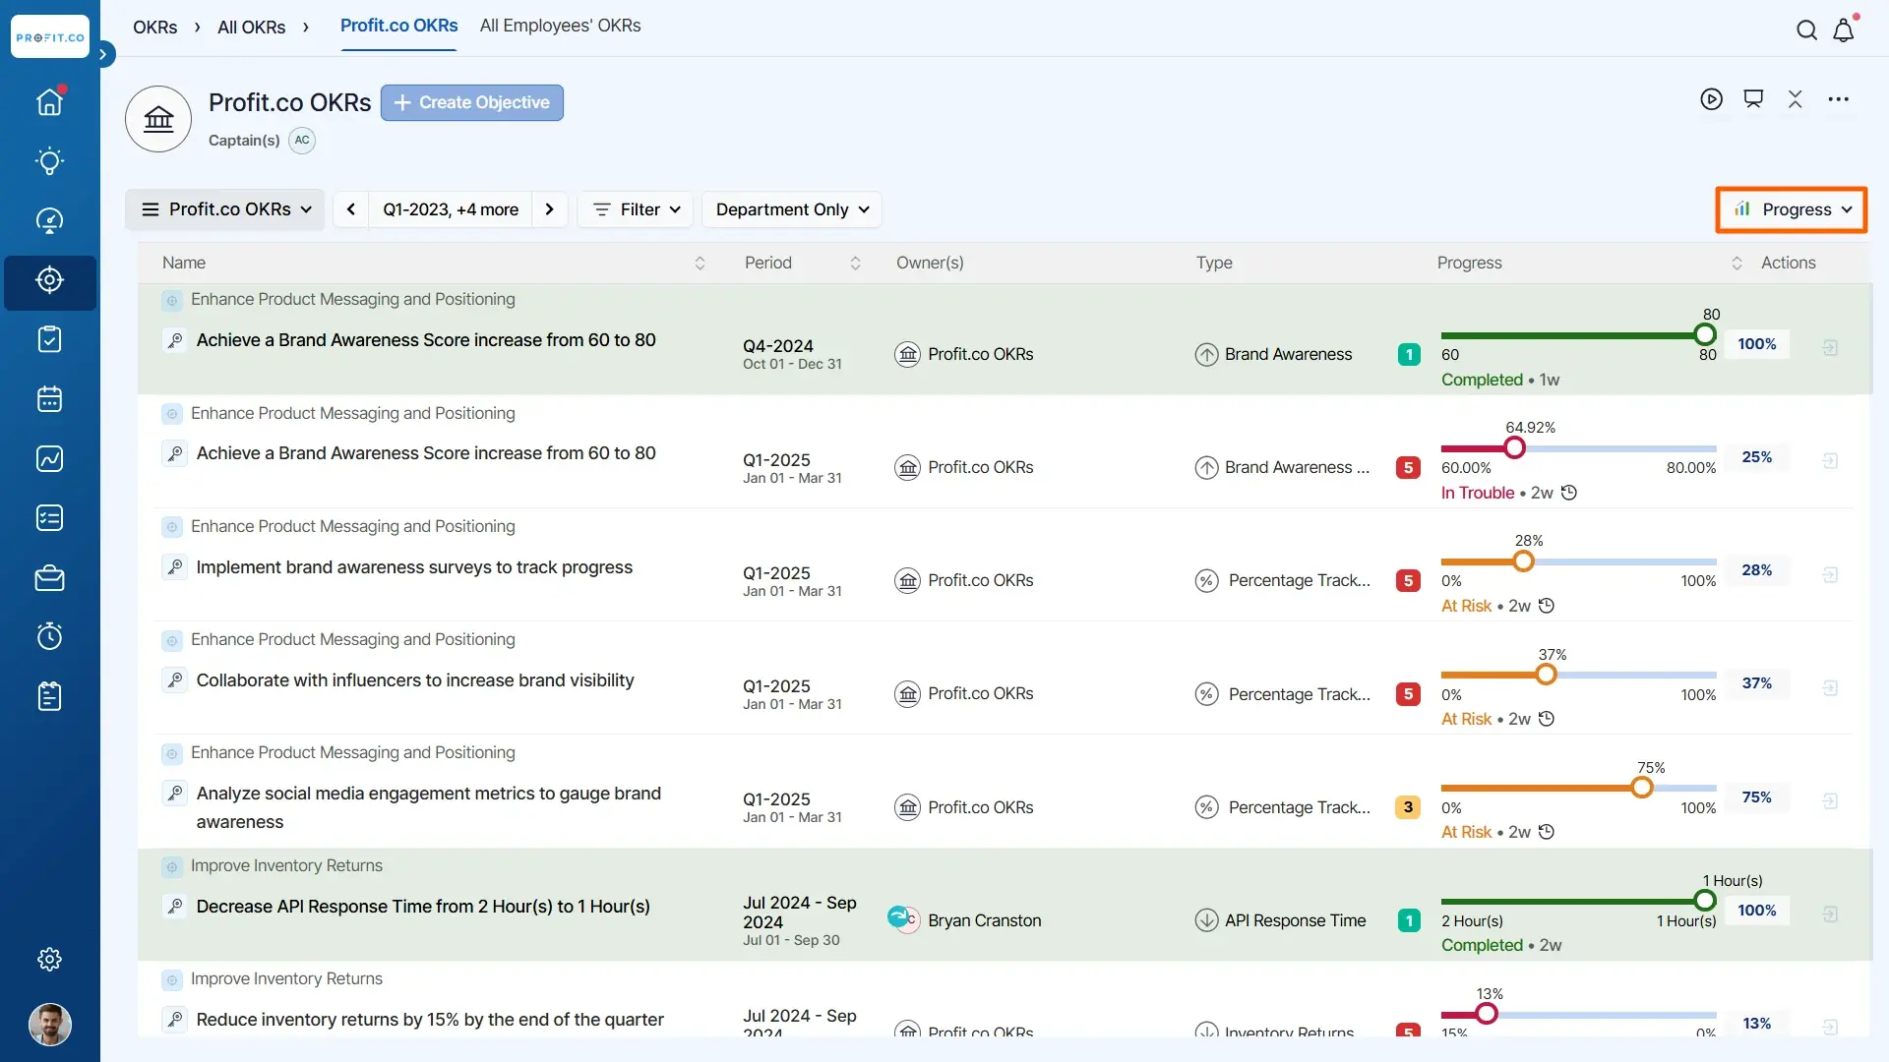
Task: Click the OKRs breadcrumb
Action: point(155,28)
